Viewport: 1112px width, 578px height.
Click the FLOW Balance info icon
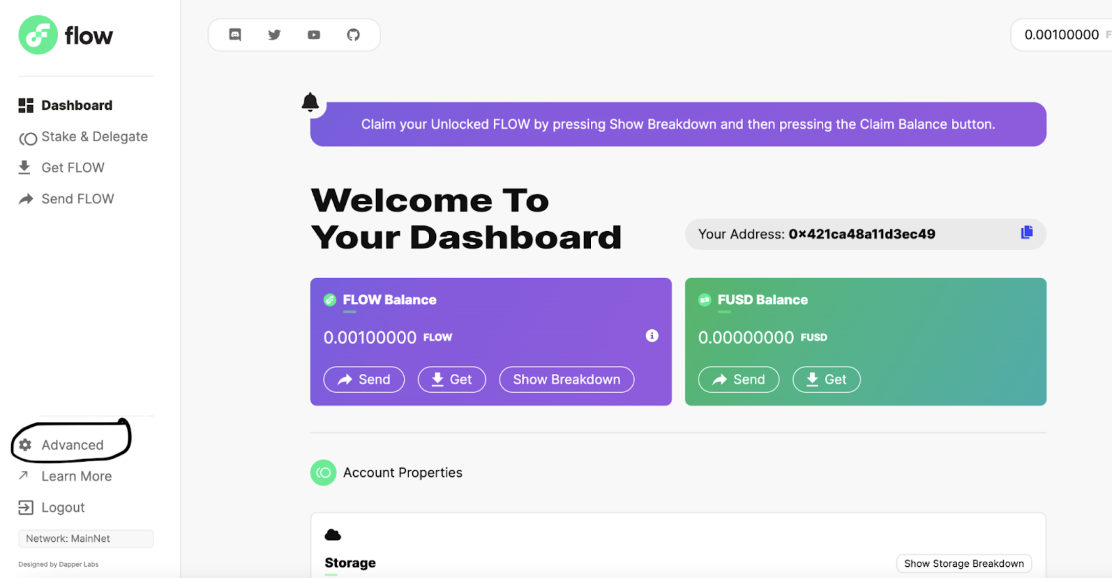tap(652, 335)
